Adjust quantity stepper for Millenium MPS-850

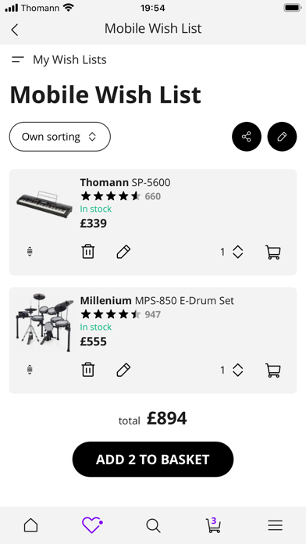(x=237, y=370)
